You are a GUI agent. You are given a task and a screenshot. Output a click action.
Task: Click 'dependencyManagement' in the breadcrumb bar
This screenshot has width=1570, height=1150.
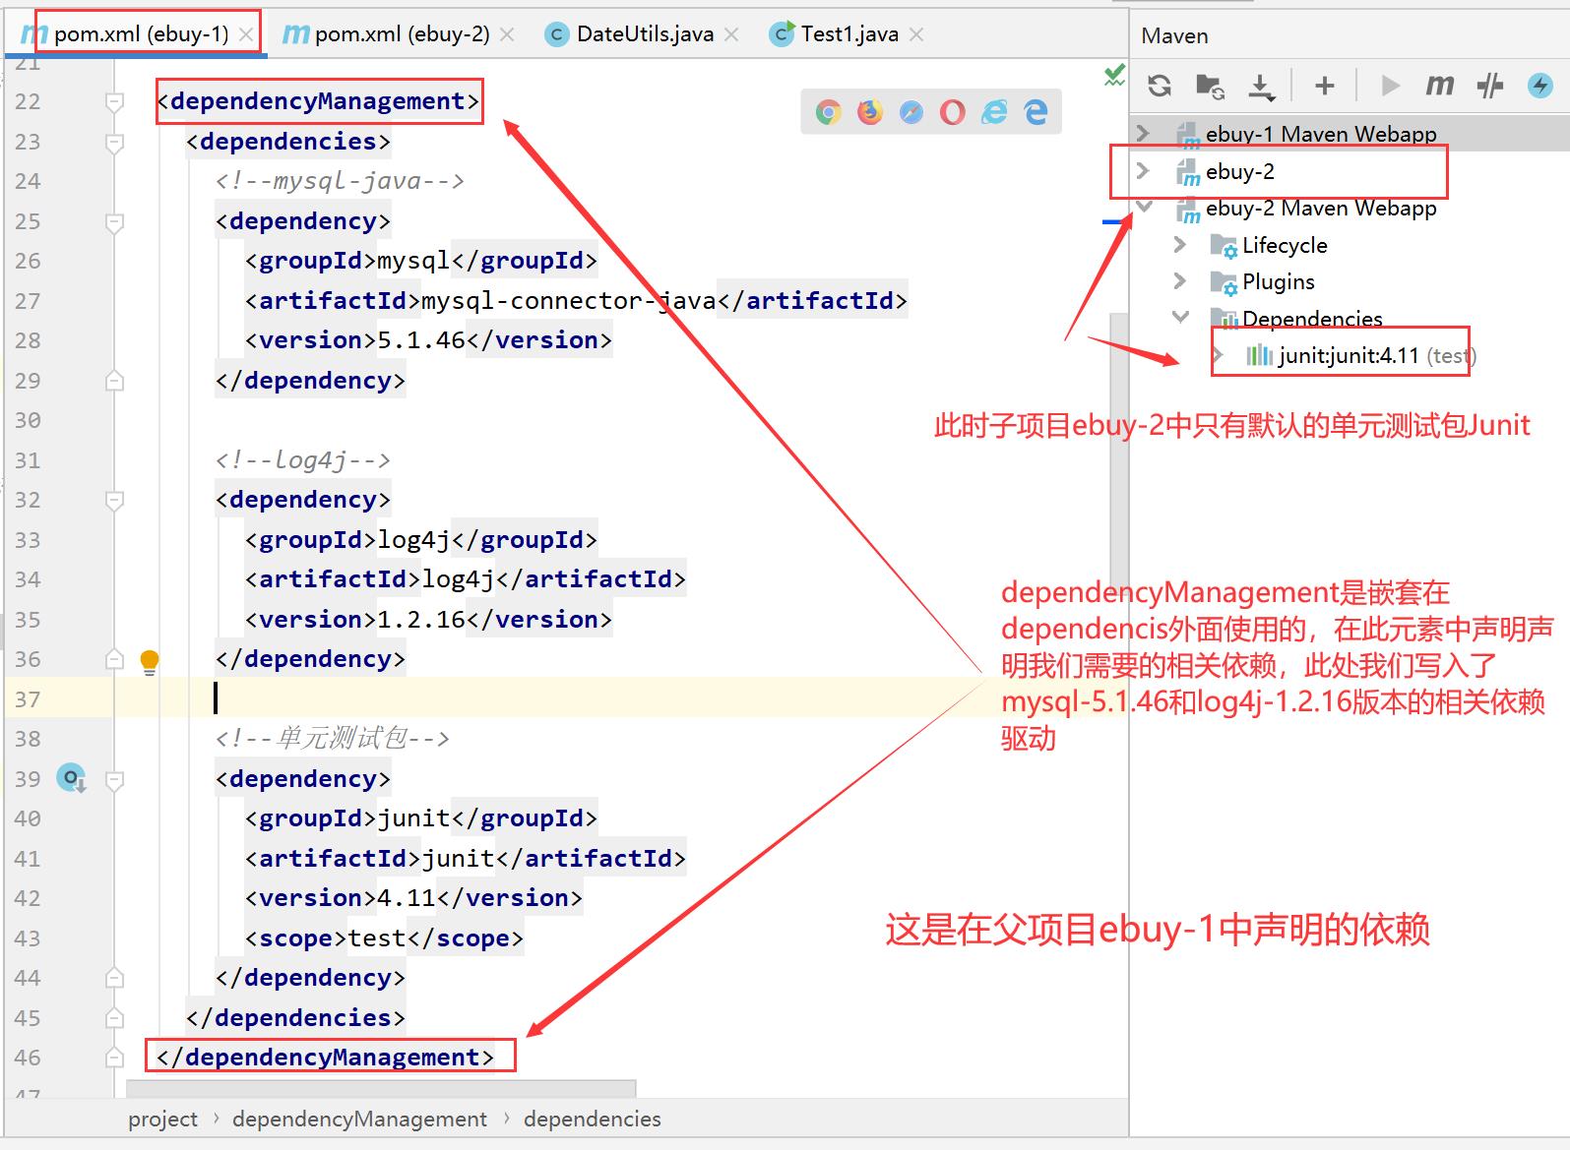point(359,1119)
